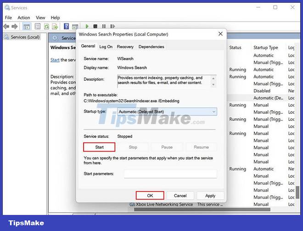The width and height of the screenshot is (303, 231).
Task: Open the Properties toolbar icon
Action: click(38, 26)
